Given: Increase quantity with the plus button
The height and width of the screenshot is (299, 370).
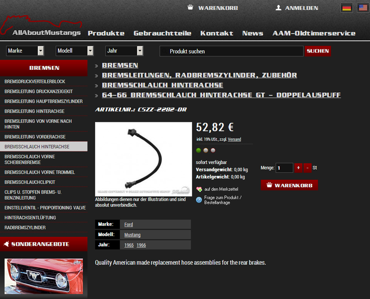Looking at the screenshot, I should pyautogui.click(x=298, y=168).
